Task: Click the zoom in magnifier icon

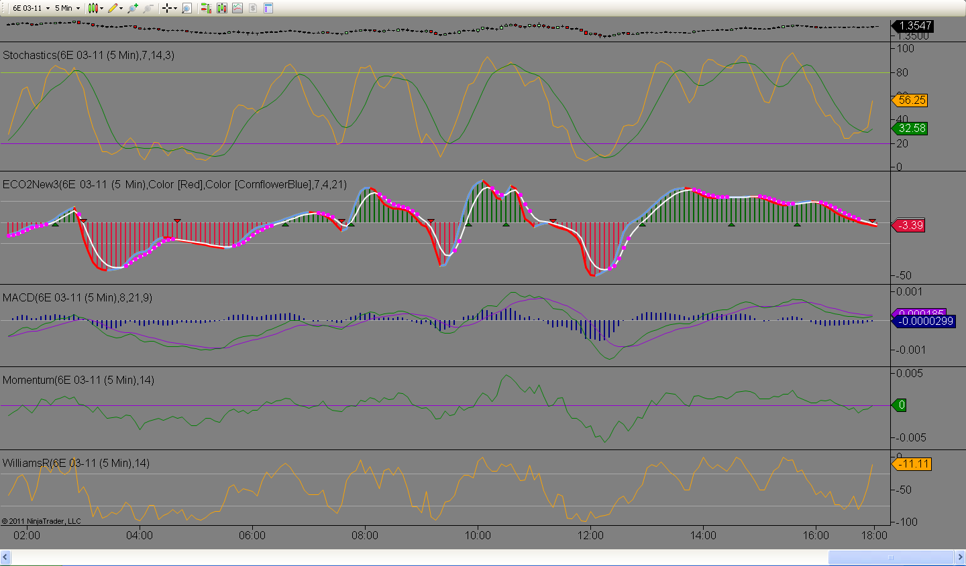Action: coord(133,8)
